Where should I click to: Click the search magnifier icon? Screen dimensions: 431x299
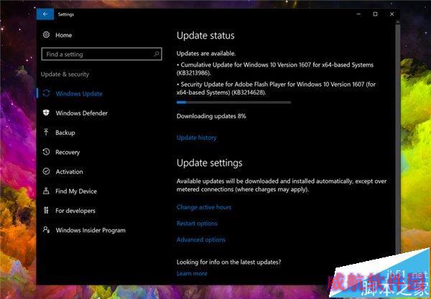click(x=157, y=54)
